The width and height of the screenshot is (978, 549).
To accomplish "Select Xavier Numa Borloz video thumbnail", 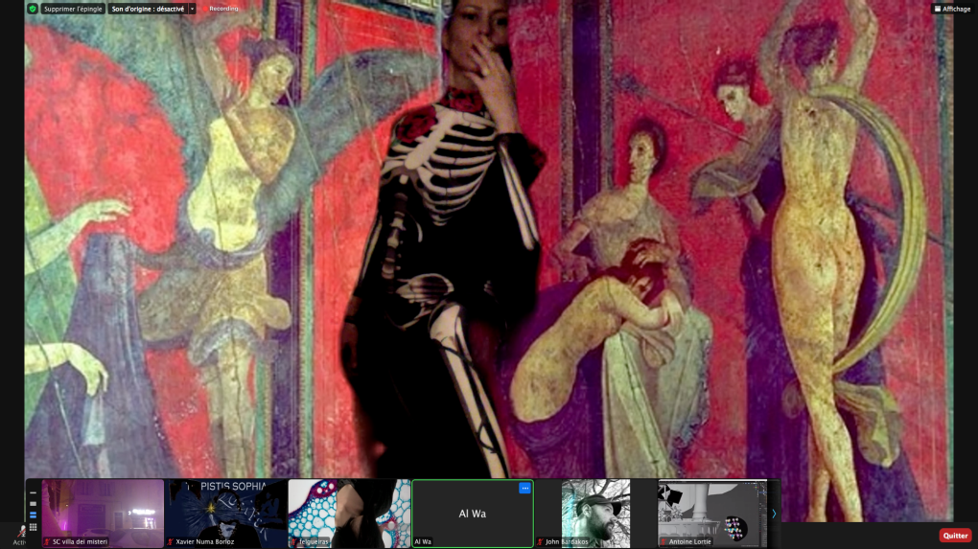I will (x=226, y=513).
